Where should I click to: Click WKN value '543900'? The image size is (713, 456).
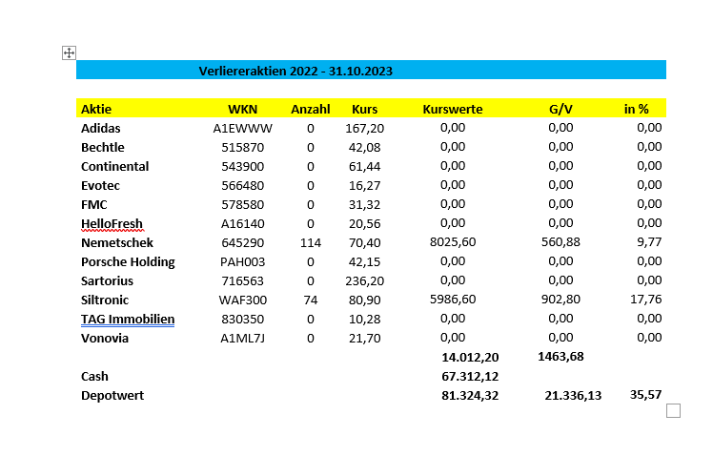(242, 167)
